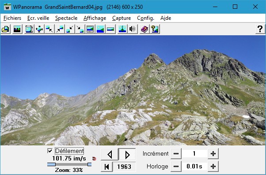Image resolution: width=266 pixels, height=175 pixels.
Task: Click the icon with arrow pointing to top-left picture
Action: click(49, 29)
